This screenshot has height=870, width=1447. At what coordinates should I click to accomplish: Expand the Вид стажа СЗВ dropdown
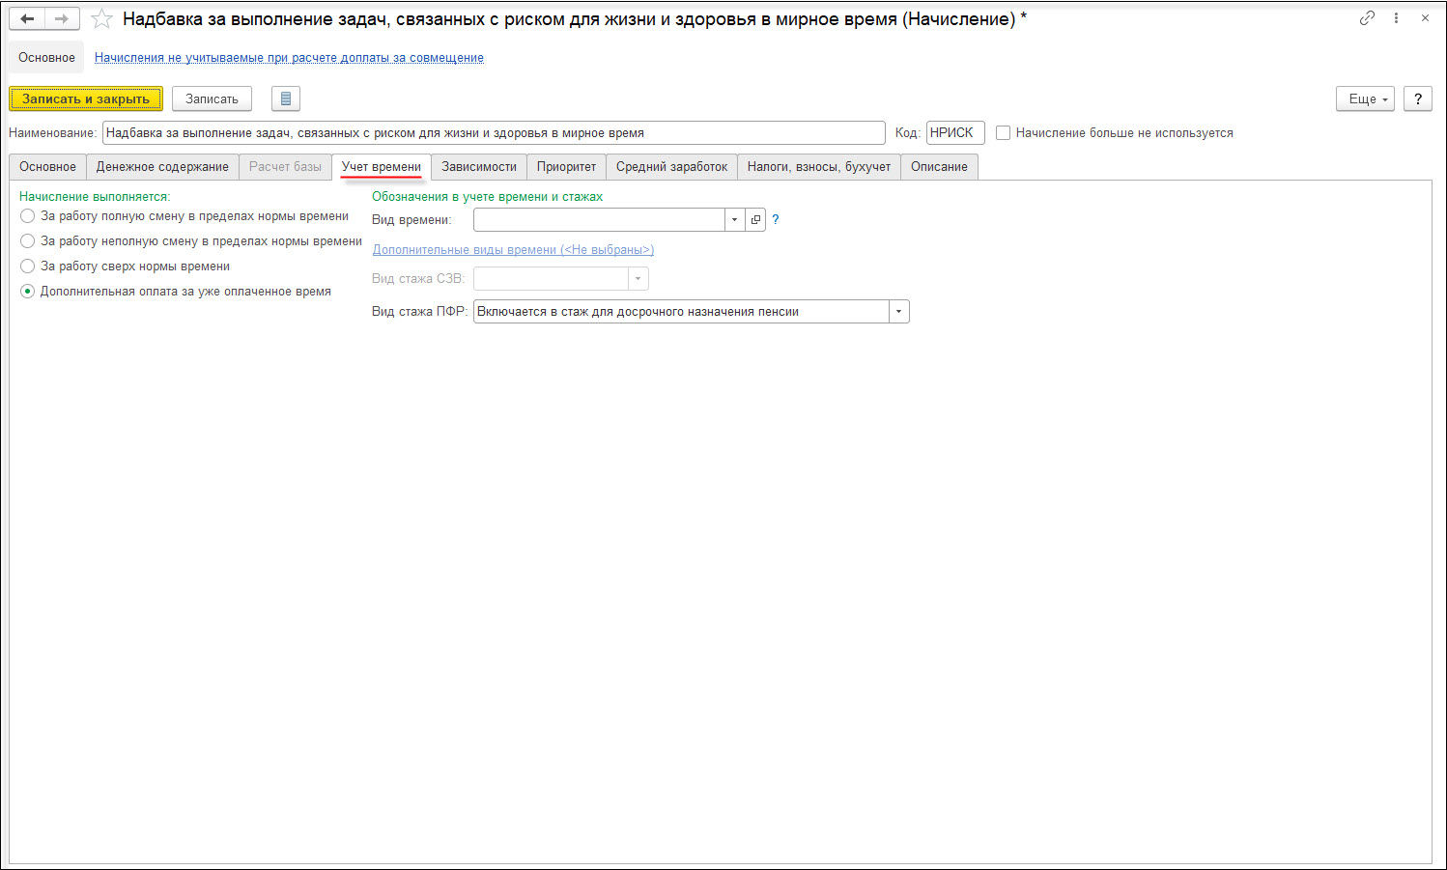tap(638, 279)
